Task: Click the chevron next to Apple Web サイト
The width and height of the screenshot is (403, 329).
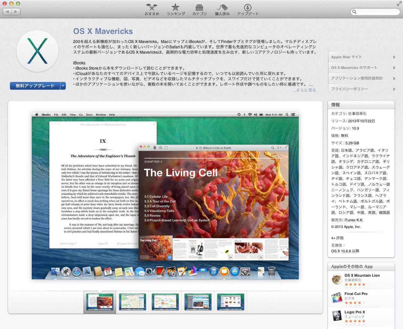Action: [394, 57]
